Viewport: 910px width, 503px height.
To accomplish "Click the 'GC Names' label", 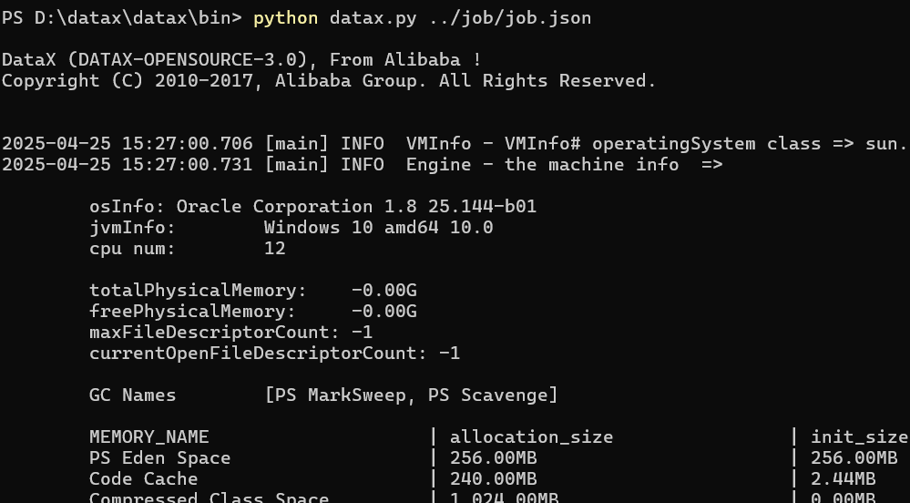I will (x=132, y=395).
